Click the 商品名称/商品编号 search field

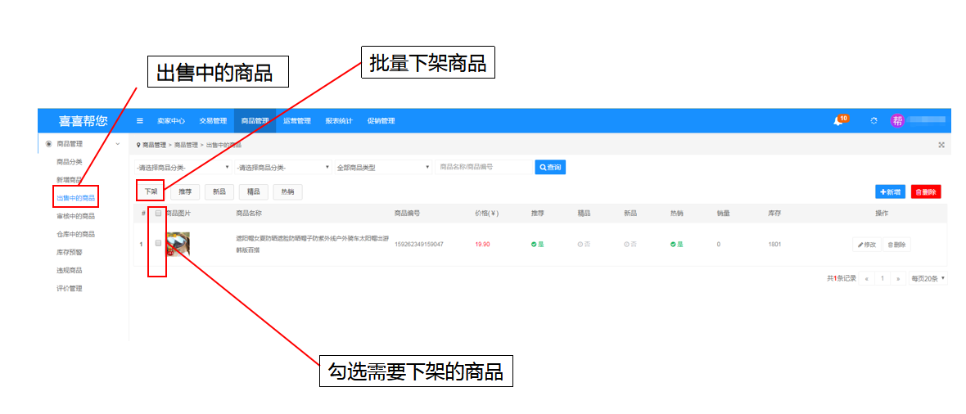click(485, 167)
